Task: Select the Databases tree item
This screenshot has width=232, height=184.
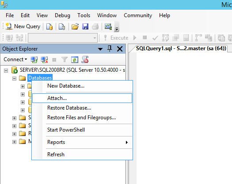Action: 40,78
